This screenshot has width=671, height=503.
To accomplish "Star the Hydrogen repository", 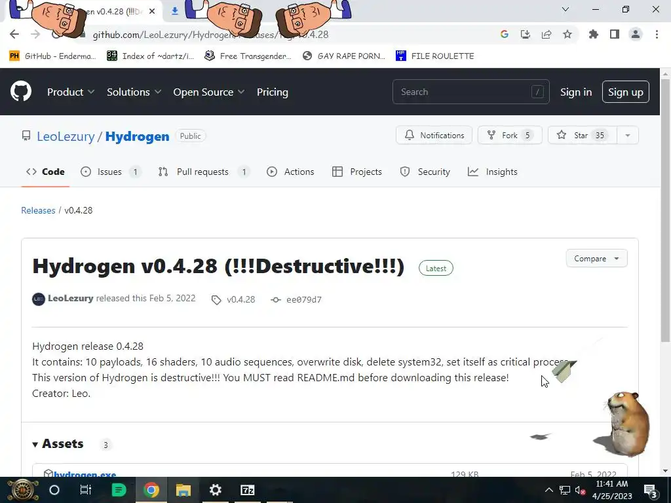I will 582,135.
